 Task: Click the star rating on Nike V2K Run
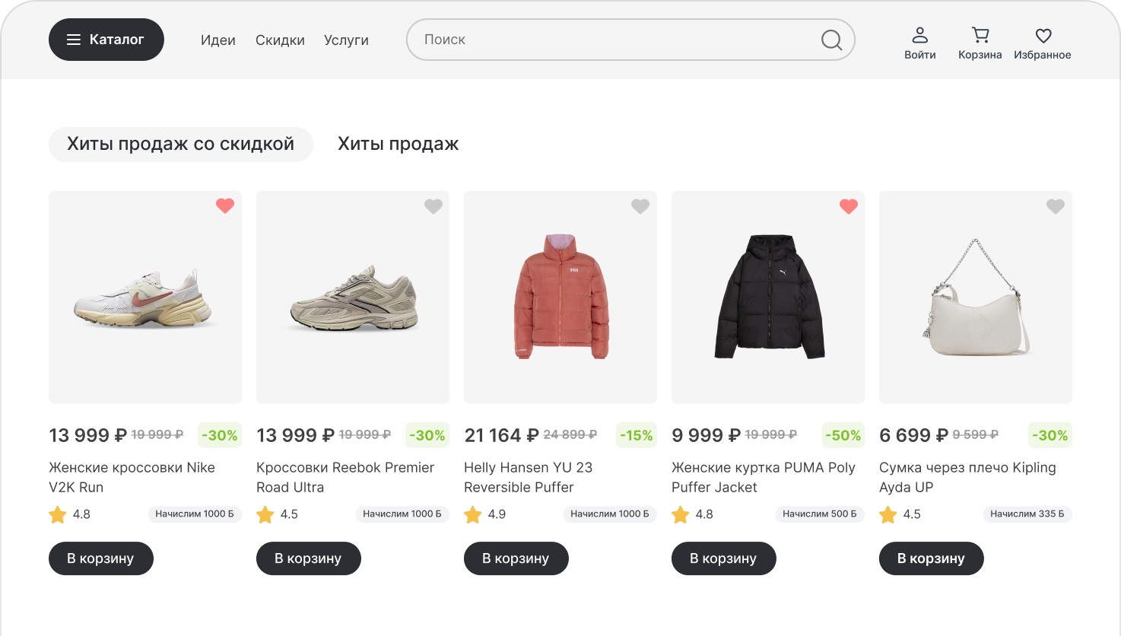58,515
